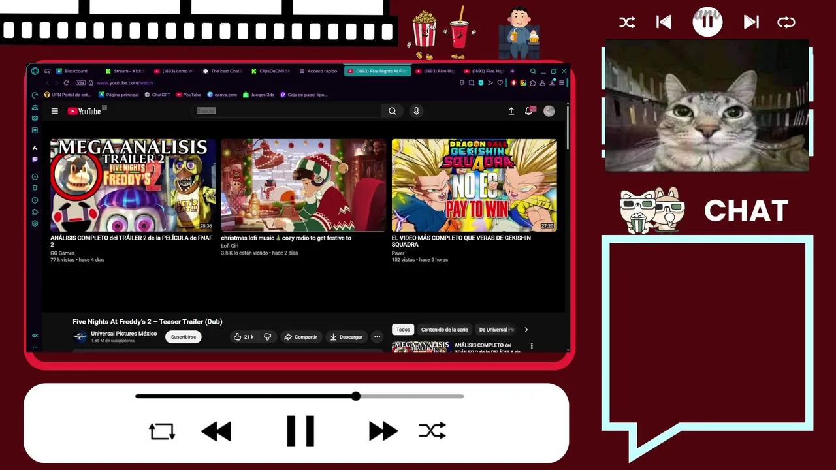Click the heart icon in browser toolbar

500,83
